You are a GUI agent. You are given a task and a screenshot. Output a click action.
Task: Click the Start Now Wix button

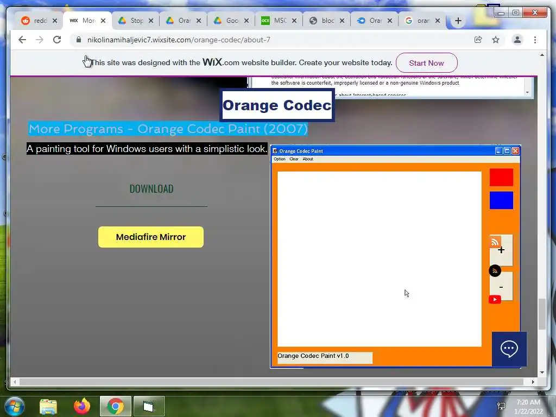pyautogui.click(x=426, y=63)
